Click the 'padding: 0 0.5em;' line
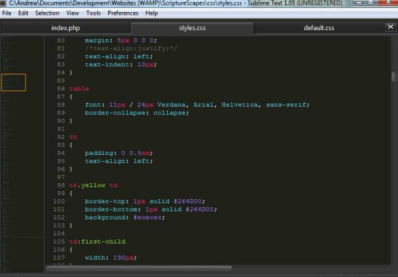The height and width of the screenshot is (277, 398). 119,153
